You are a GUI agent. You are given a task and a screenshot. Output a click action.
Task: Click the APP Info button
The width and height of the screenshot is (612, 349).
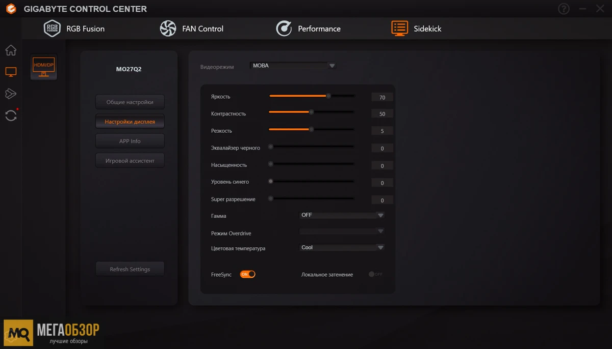(x=130, y=141)
